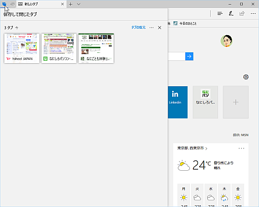Click the arrow next to 3 タブ
The width and height of the screenshot is (259, 207).
[x=17, y=28]
